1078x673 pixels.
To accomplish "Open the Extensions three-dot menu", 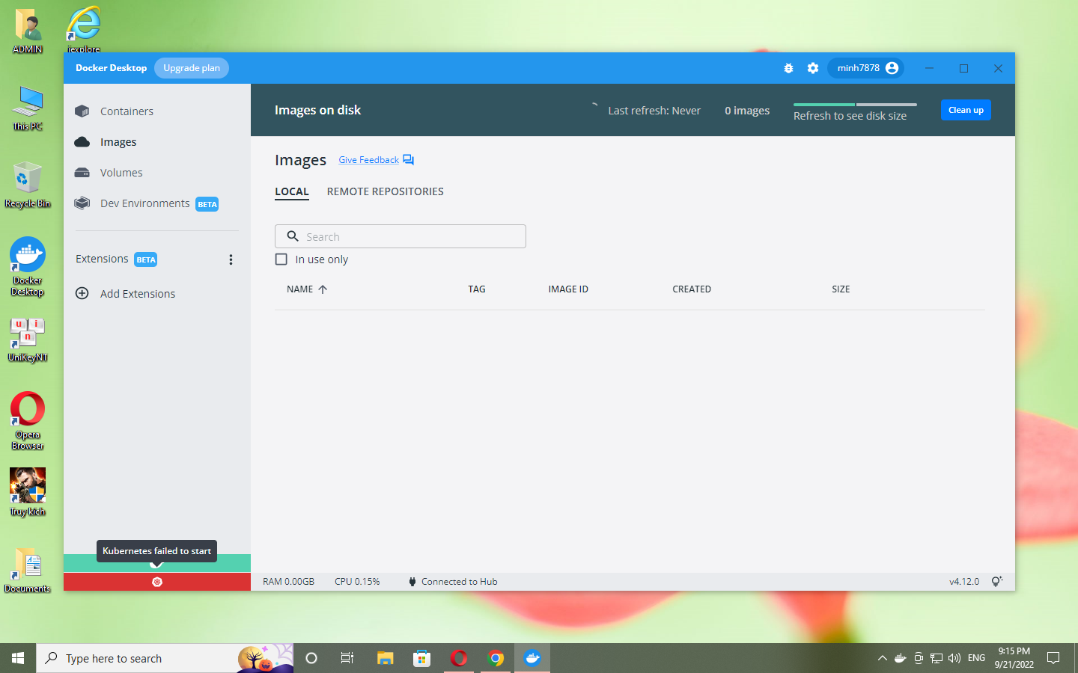I will coord(231,259).
